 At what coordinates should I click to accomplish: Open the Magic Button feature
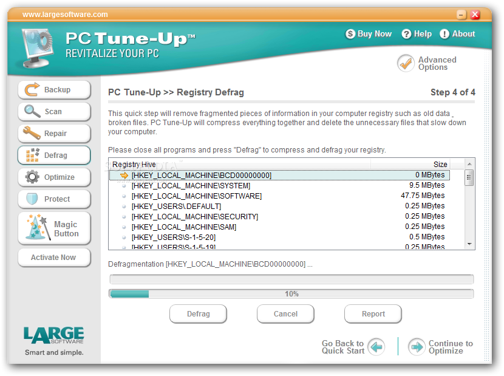[54, 228]
